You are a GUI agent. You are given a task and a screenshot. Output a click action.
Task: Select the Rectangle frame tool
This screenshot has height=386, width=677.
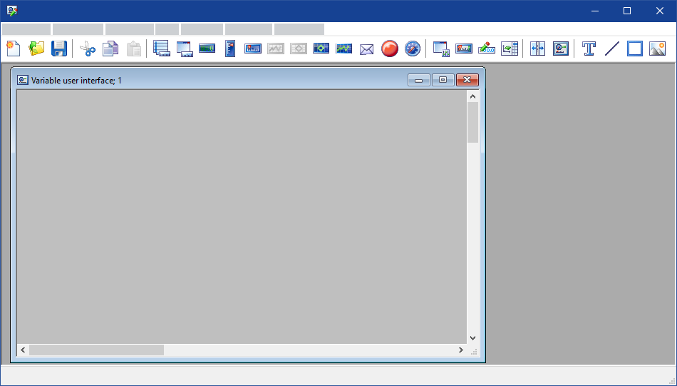[635, 49]
